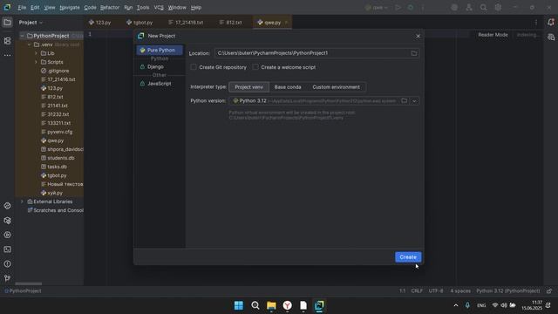Click Python 3.12 interpreter in status bar
The image size is (558, 314).
(x=507, y=290)
